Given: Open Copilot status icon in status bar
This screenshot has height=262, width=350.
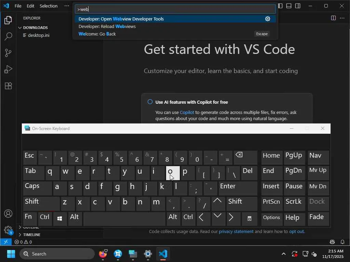Looking at the screenshot, I should pos(332,242).
